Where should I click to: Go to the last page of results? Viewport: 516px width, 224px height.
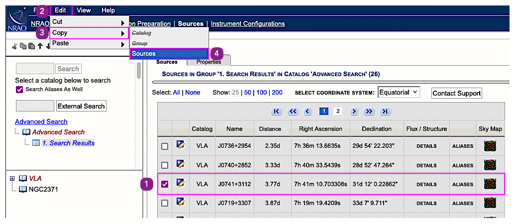click(x=385, y=111)
